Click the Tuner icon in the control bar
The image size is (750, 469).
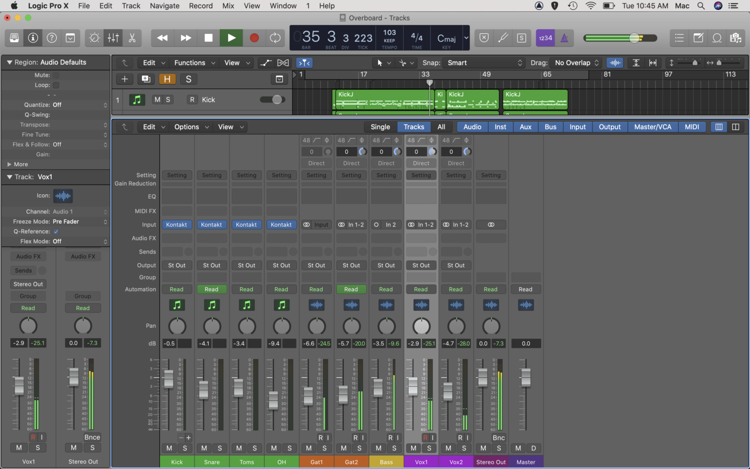(x=503, y=38)
